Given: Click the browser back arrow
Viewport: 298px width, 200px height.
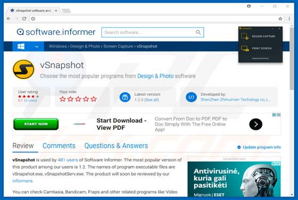Looking at the screenshot, I should point(9,19).
